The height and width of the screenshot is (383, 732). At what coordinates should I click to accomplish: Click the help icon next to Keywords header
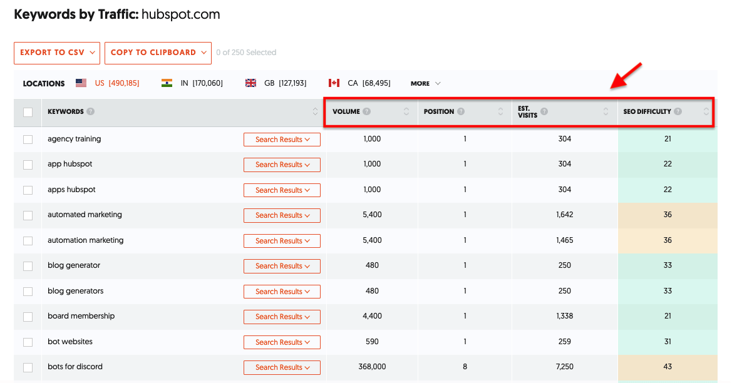91,112
